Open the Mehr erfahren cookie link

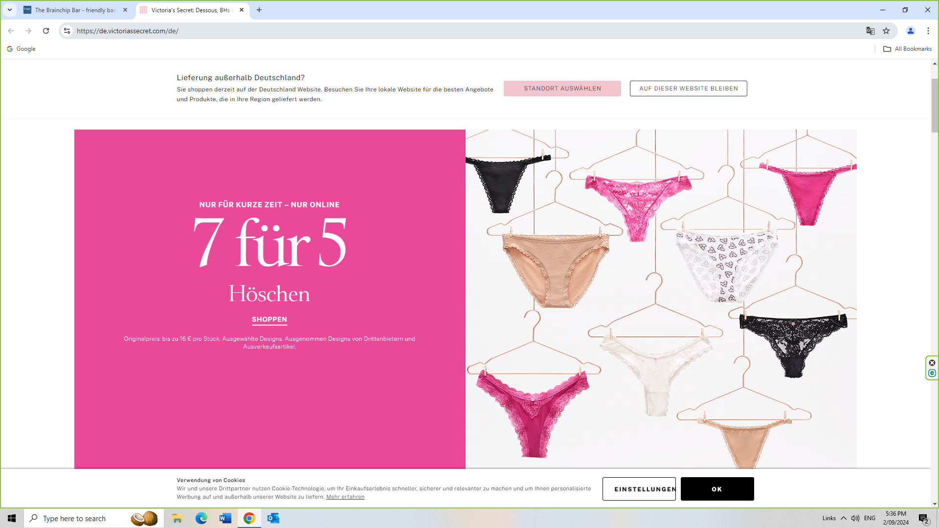tap(345, 497)
